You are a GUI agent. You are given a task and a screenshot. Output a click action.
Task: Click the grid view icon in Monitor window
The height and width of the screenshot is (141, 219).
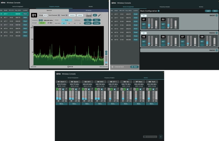pos(160,136)
